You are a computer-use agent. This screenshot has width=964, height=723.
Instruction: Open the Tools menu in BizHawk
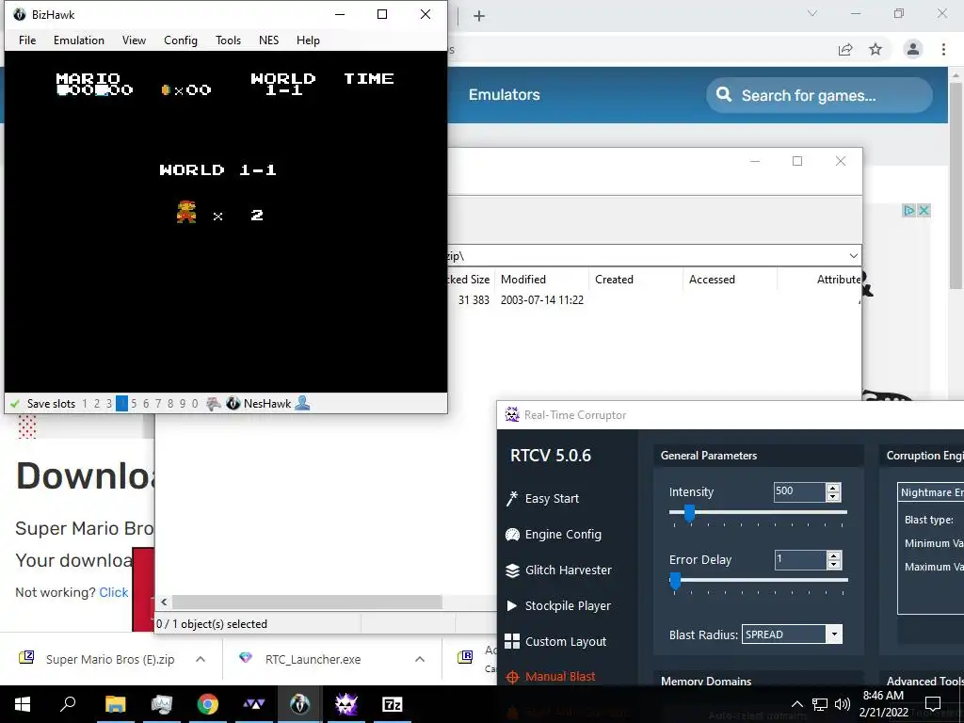pos(228,40)
